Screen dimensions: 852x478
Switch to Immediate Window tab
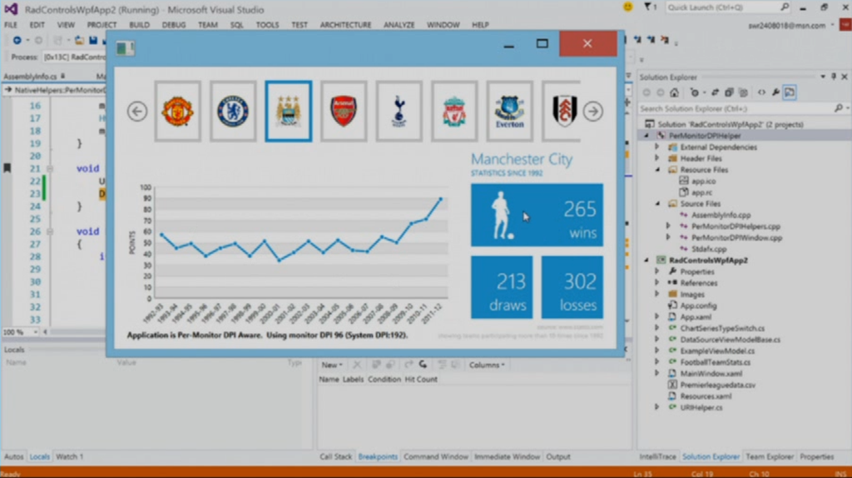(x=507, y=457)
